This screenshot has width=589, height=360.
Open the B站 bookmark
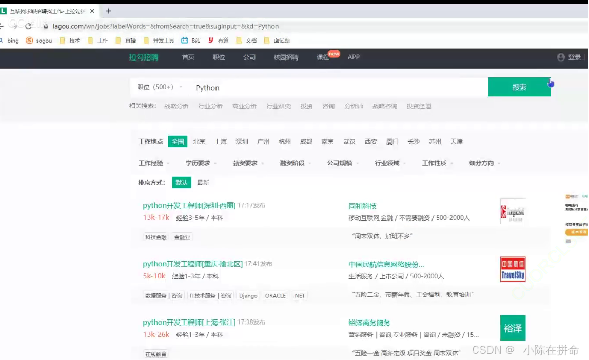[191, 41]
